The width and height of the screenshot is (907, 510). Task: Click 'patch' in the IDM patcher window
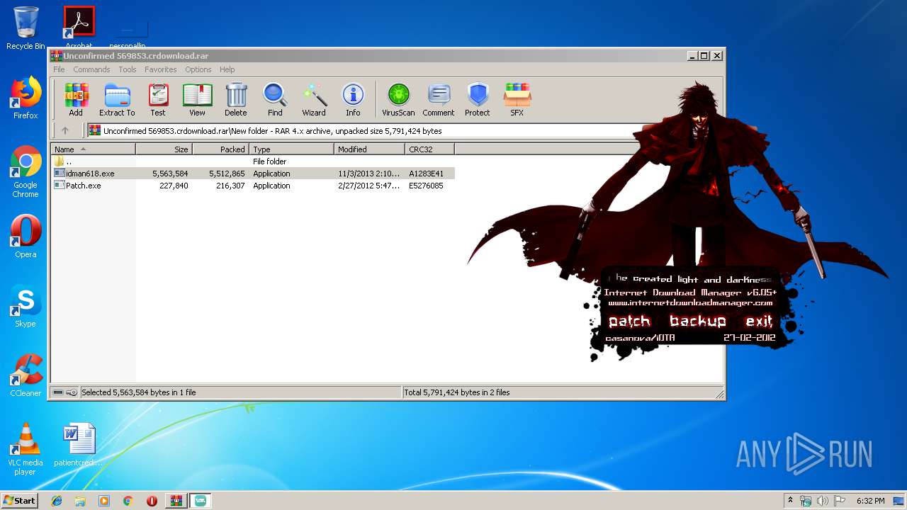[629, 322]
